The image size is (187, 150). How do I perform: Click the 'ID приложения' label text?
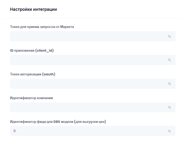click(x=22, y=50)
